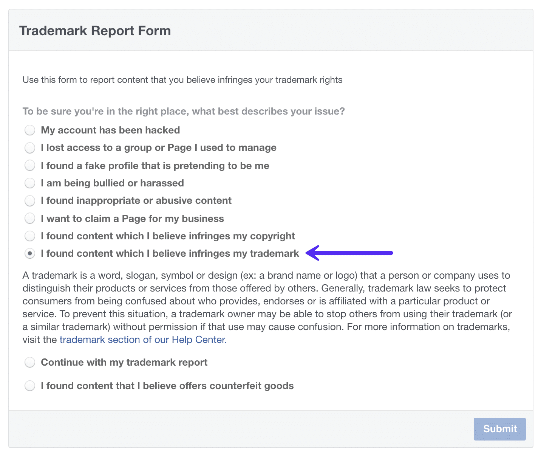The image size is (541, 456).
Task: Click the blue arrow pointing at trademark option
Action: [x=349, y=253]
